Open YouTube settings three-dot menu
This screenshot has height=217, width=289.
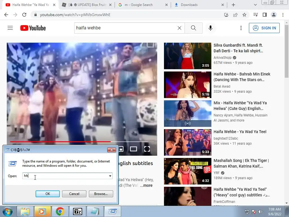pos(241,28)
